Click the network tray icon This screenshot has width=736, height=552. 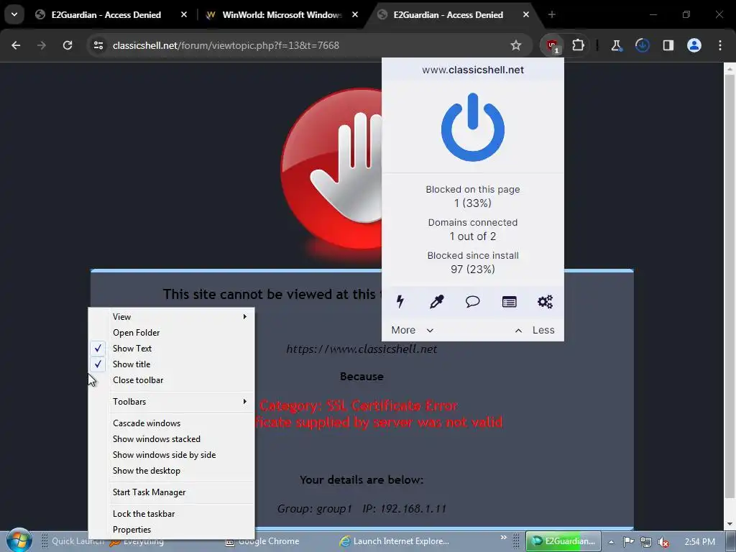[646, 542]
